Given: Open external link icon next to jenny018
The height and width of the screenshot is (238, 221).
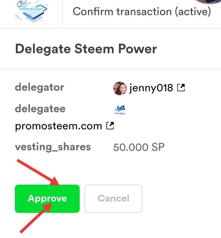Looking at the screenshot, I should pos(181,88).
